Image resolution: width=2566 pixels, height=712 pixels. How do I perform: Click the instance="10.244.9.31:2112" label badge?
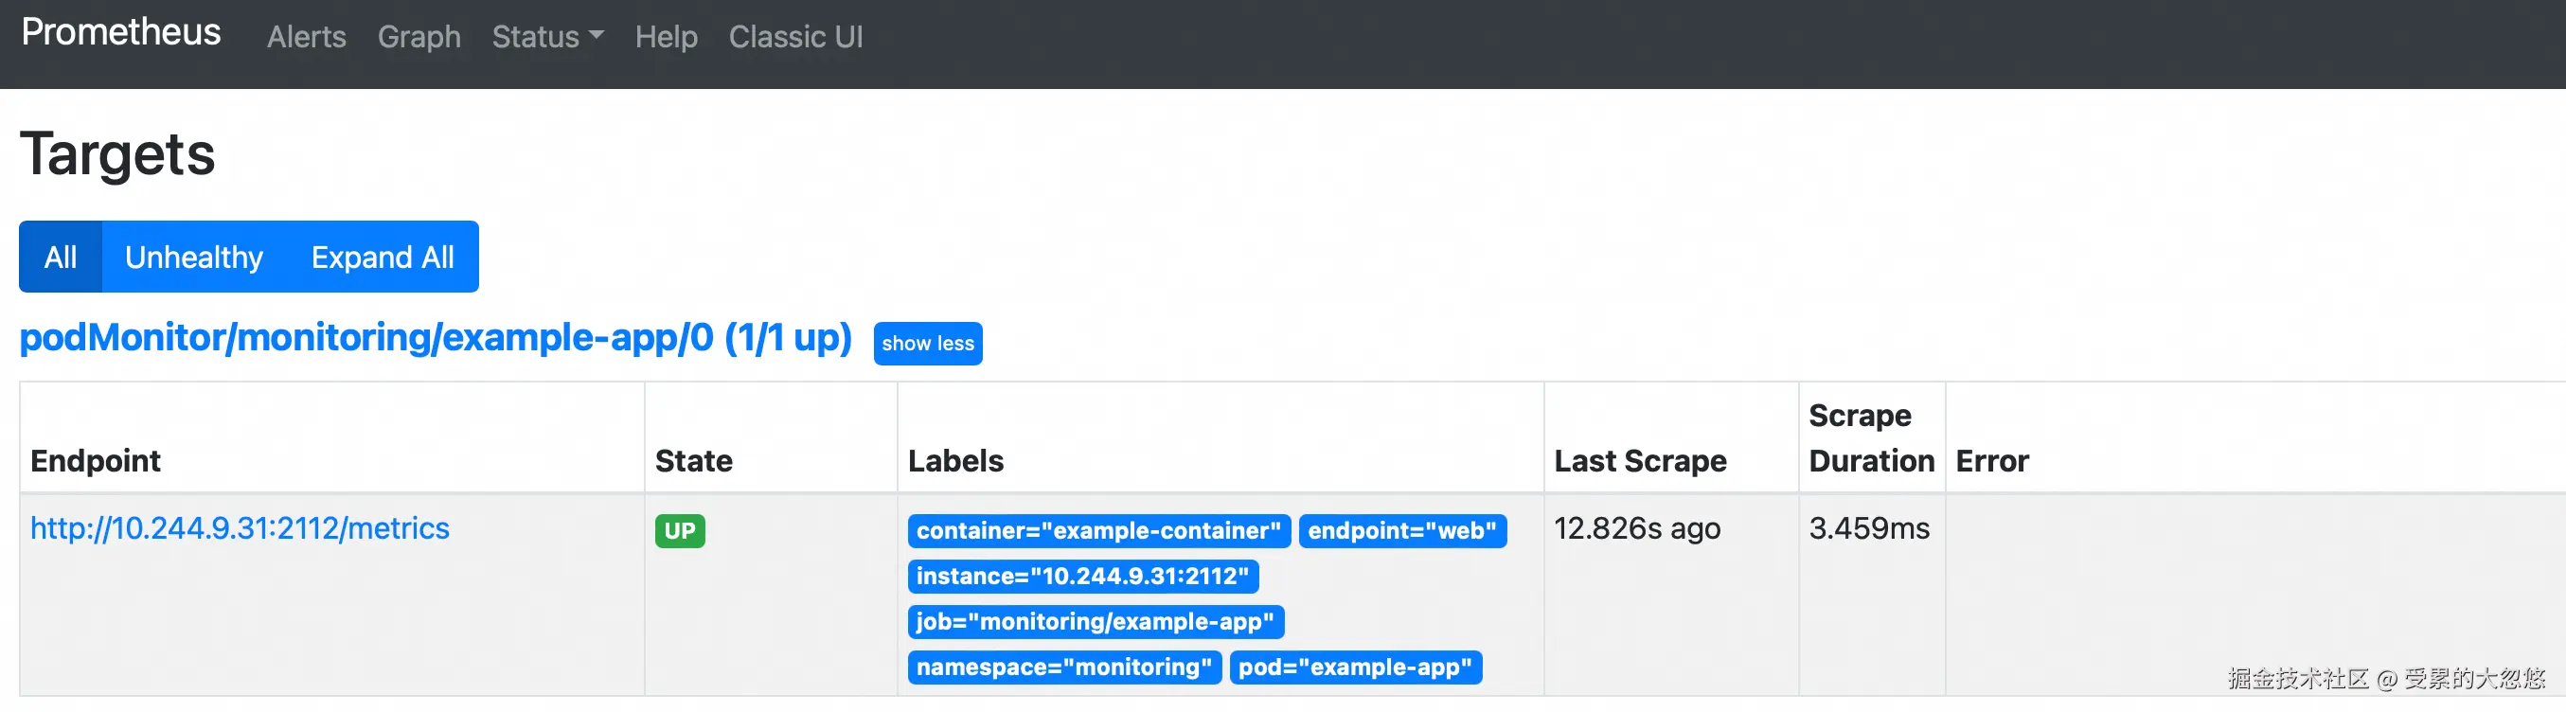tap(1081, 577)
